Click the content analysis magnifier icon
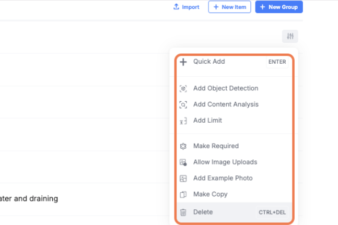The height and width of the screenshot is (225, 338). click(x=183, y=104)
